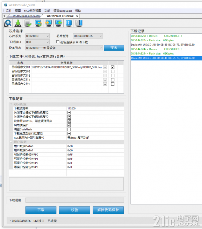Check the 目标程序文件3 checkbox
This screenshot has width=202, height=229.
pos(112,75)
